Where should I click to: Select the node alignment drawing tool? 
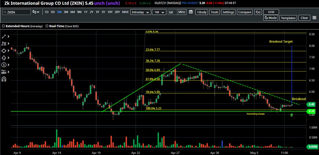tap(4, 72)
